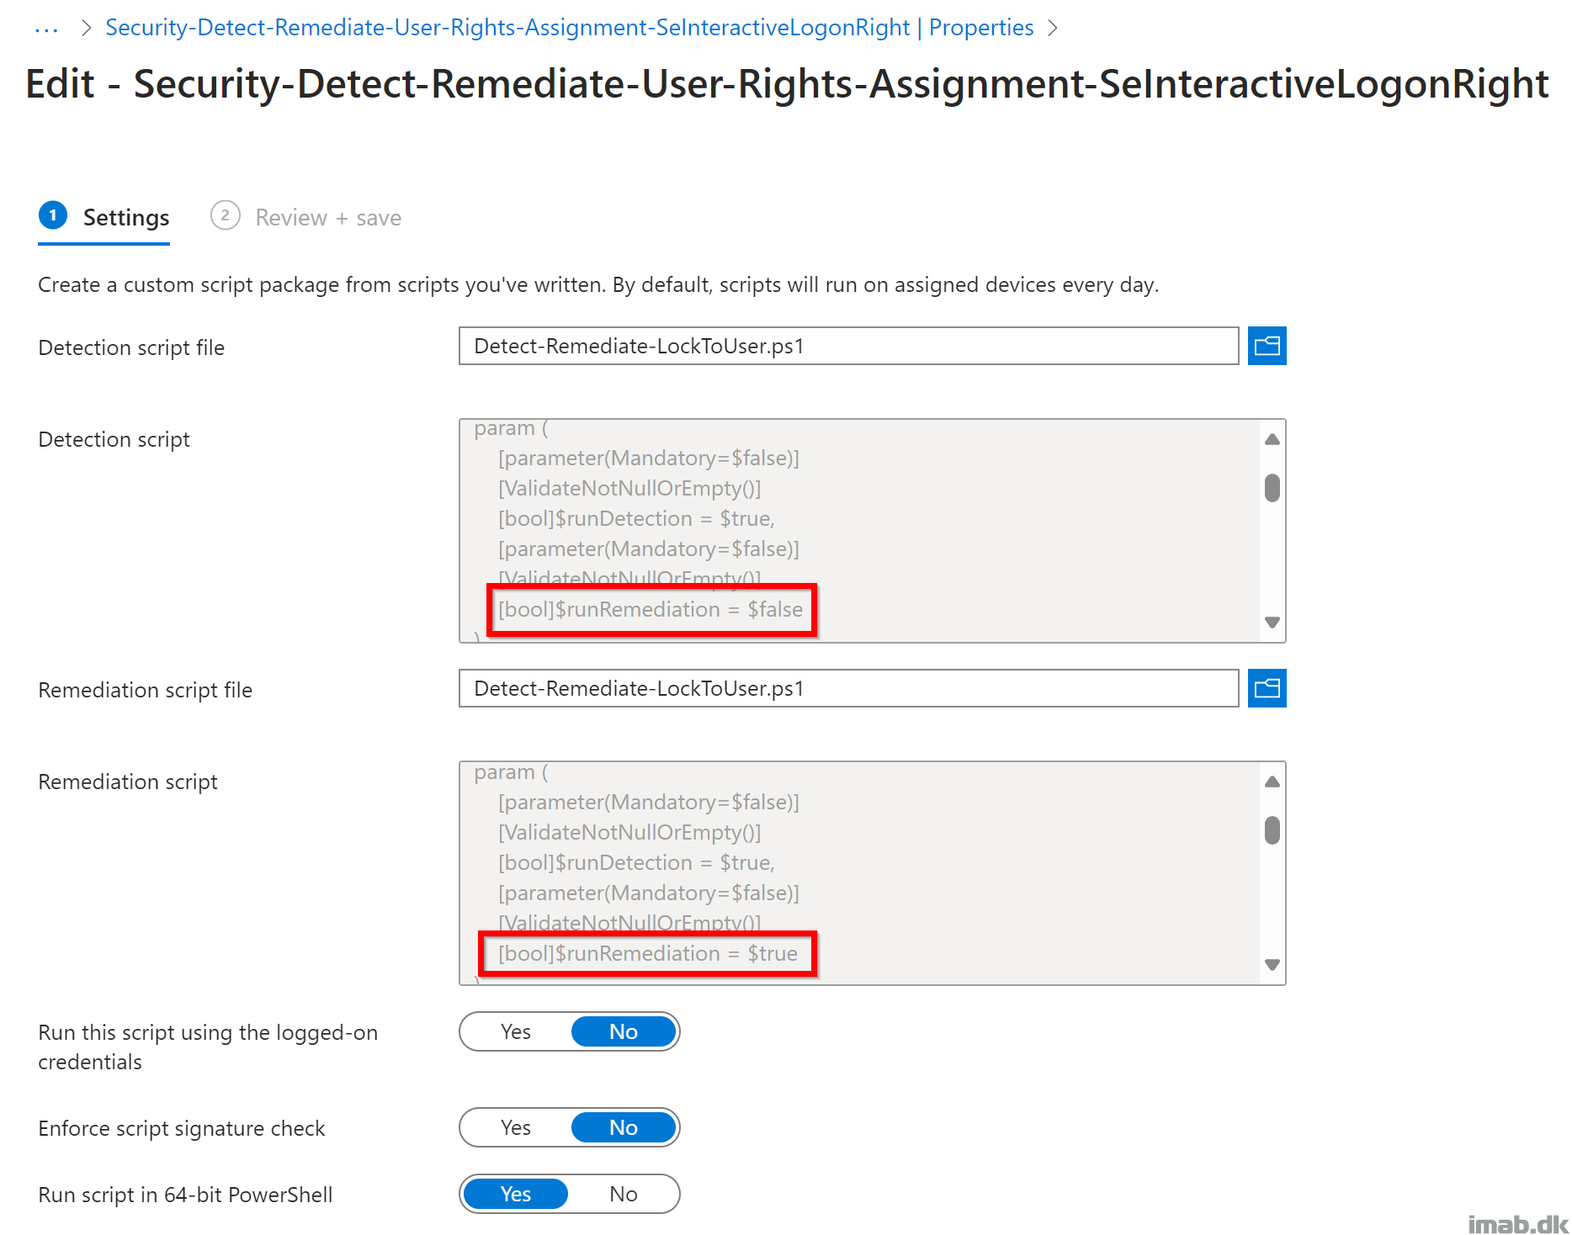Screen dimensions: 1572x1235
Task: Set Enforce script signature check to Yes
Action: [x=516, y=1128]
